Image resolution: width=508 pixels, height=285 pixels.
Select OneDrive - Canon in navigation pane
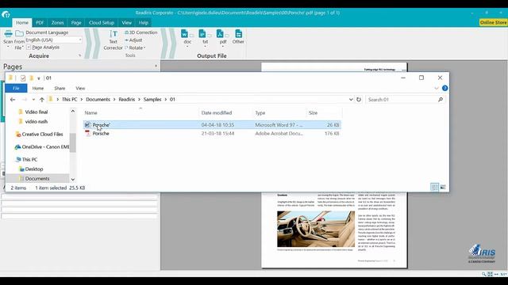point(42,146)
